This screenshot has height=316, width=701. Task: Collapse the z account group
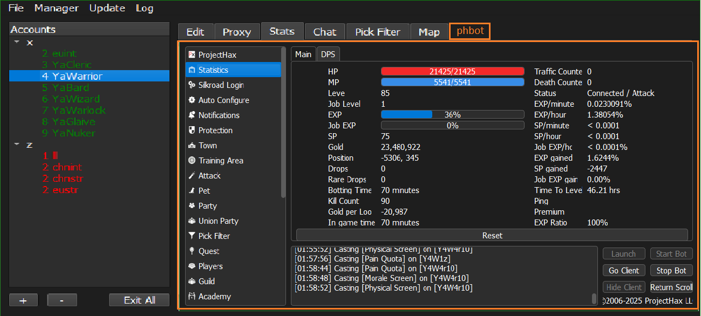click(17, 145)
